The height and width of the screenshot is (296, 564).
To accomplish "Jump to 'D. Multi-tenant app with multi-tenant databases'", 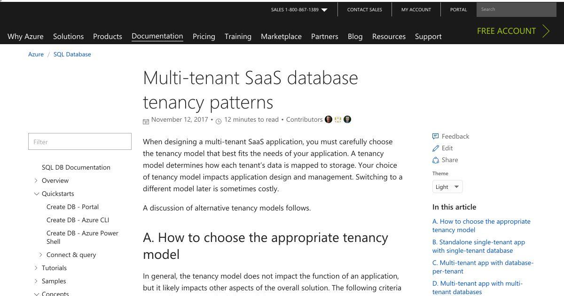I will pos(478,288).
